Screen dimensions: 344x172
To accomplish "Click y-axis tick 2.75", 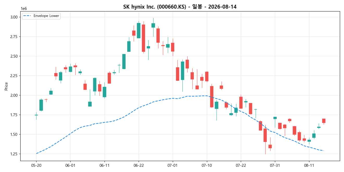I will tap(15, 36).
